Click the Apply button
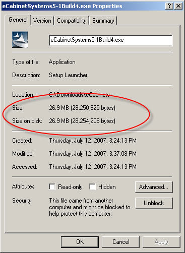 click(161, 242)
